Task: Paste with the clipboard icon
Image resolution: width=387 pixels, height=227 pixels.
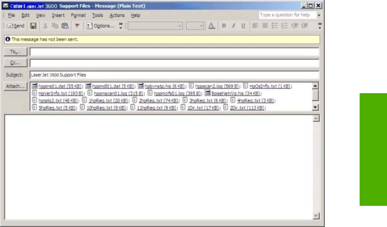Action: click(x=65, y=26)
